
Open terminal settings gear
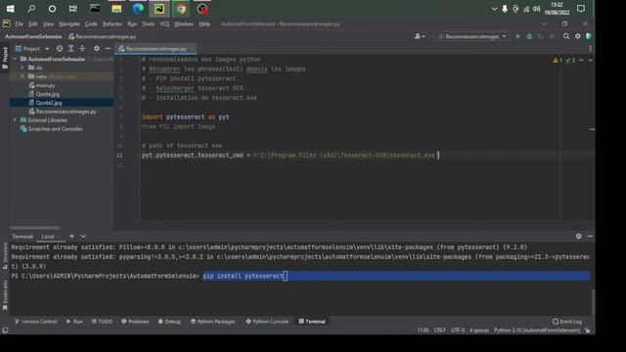pyautogui.click(x=578, y=237)
